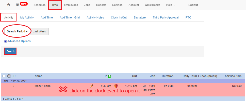
Task: Click the job 35 - 1001 Park Plave Ave
Action: coord(149,90)
